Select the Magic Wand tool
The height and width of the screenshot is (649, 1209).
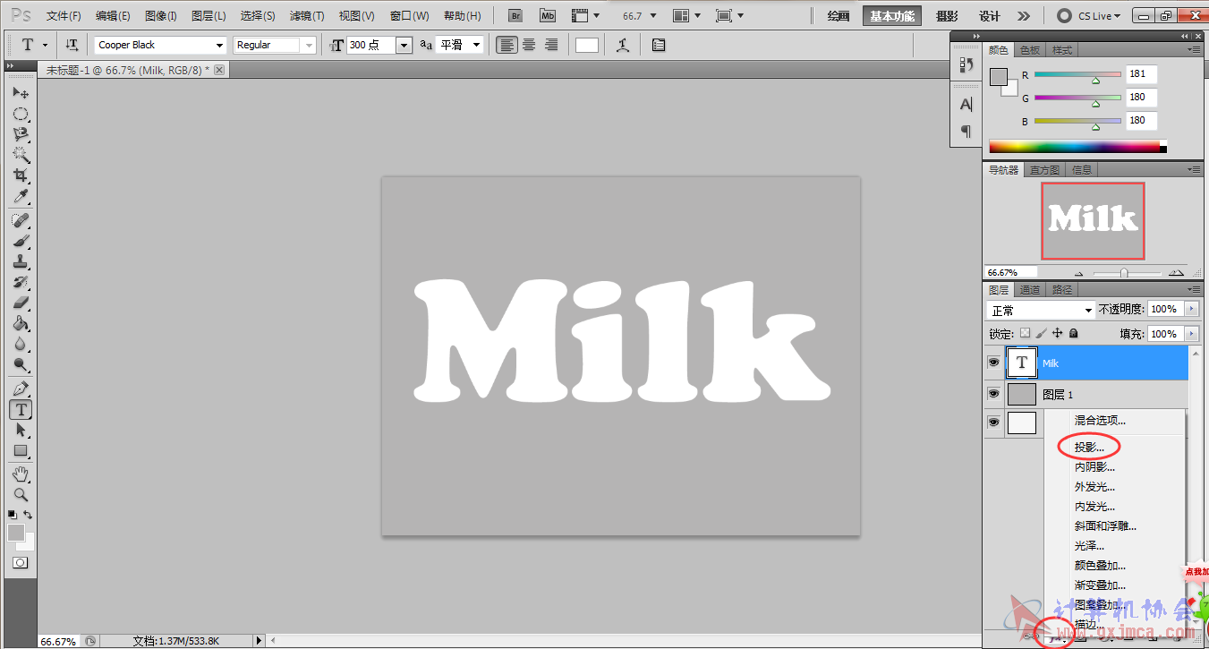(x=21, y=155)
